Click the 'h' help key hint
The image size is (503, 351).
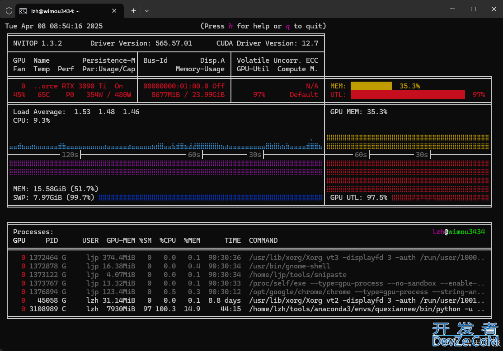tap(230, 26)
